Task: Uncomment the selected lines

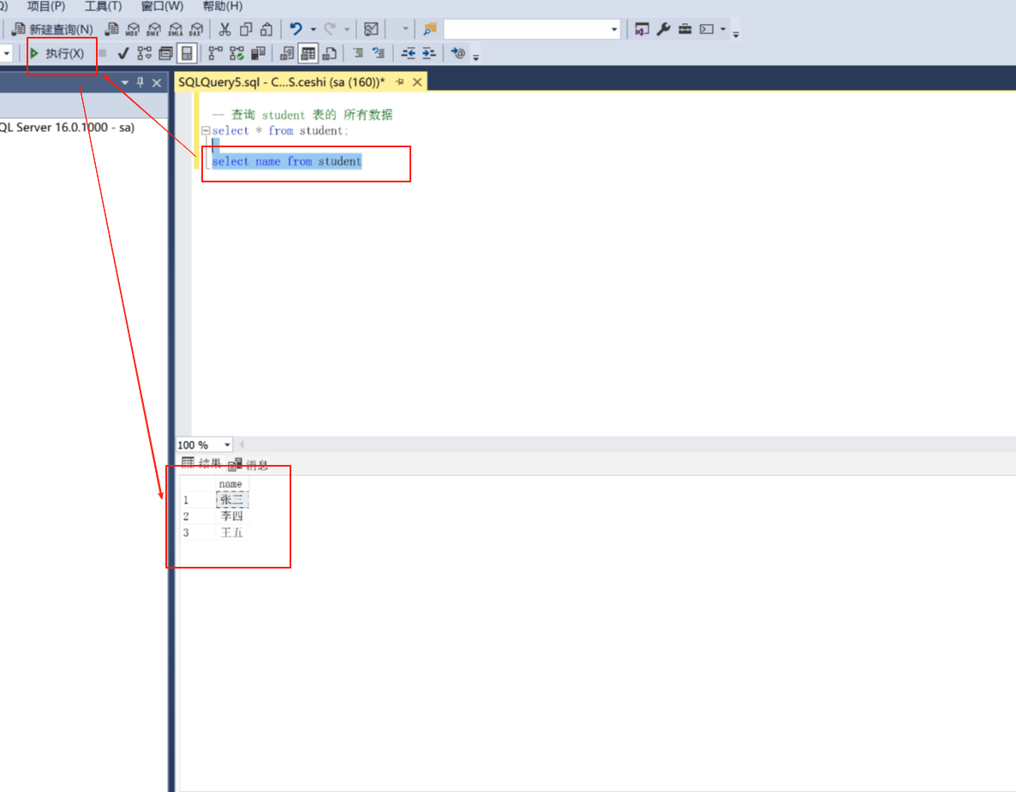Action: tap(379, 53)
